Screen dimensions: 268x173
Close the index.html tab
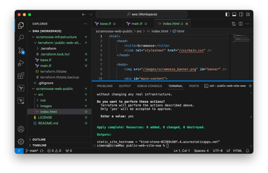coord(187,24)
